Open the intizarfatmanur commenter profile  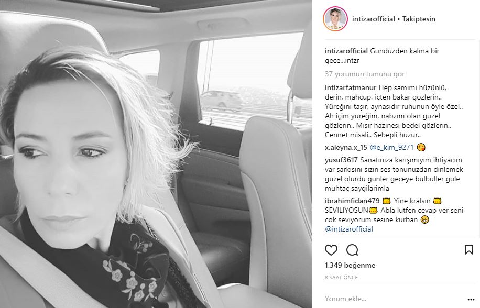point(351,88)
